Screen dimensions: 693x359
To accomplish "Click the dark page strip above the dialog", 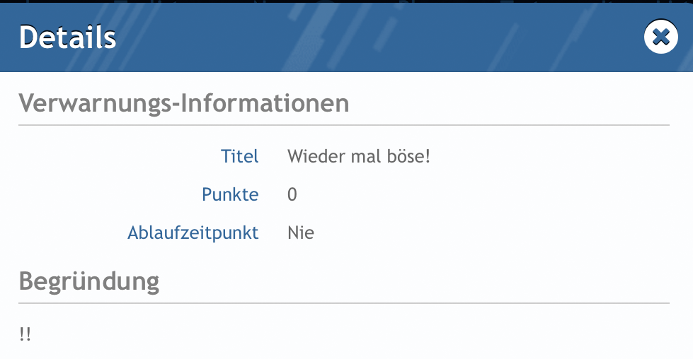I will click(x=347, y=1).
